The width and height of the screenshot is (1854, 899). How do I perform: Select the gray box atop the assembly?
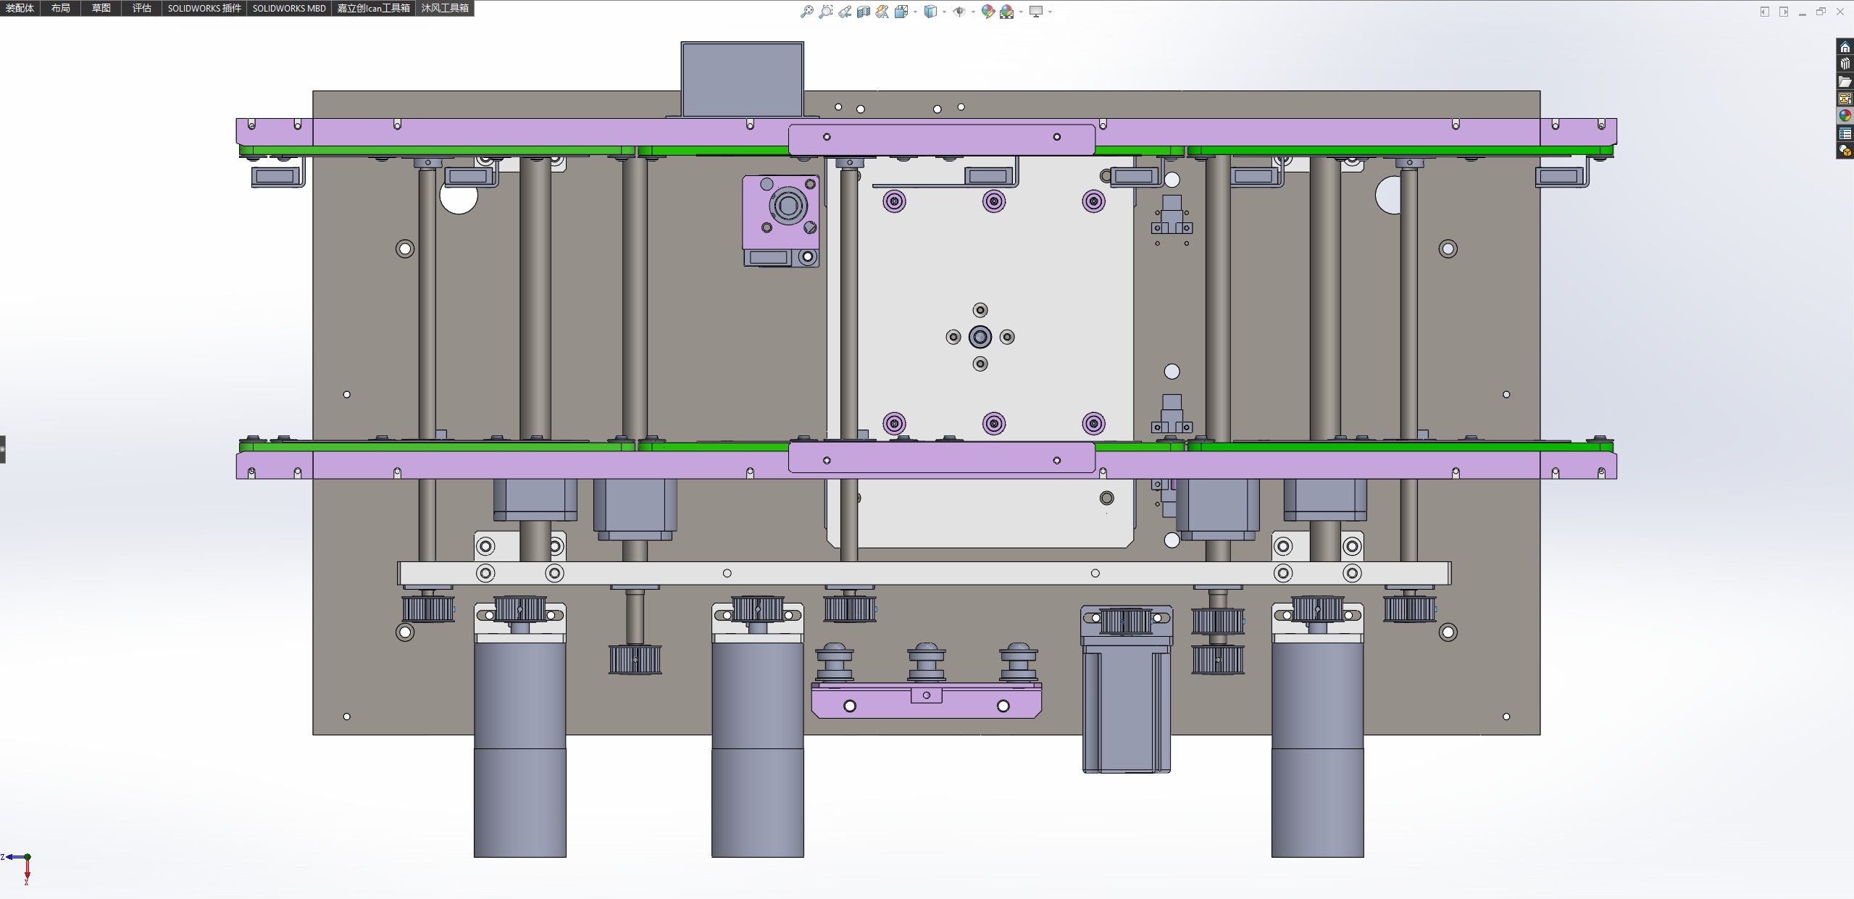click(742, 79)
